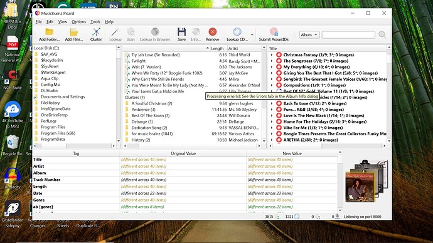Open 4K YouTube to MP3 shortcut
The image size is (433, 243).
[x=12, y=115]
